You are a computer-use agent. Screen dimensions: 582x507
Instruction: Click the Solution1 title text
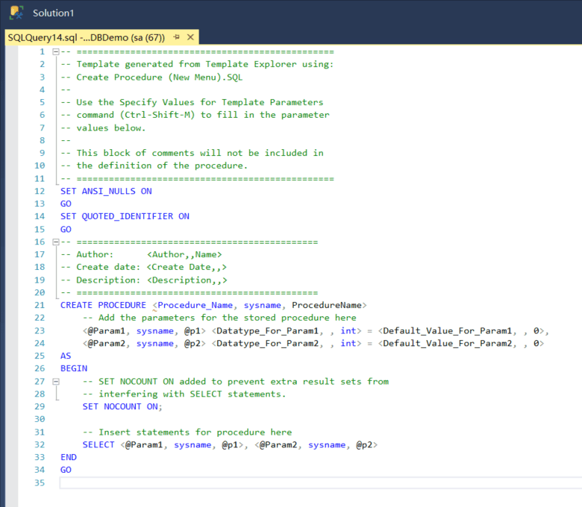54,13
